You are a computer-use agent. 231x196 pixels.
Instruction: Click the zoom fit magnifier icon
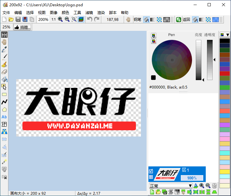[x=74, y=19]
